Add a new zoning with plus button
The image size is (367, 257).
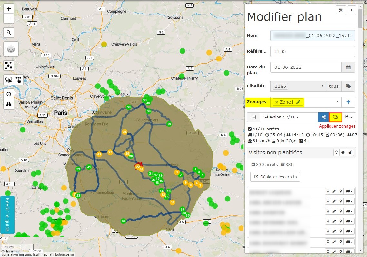pos(348,102)
